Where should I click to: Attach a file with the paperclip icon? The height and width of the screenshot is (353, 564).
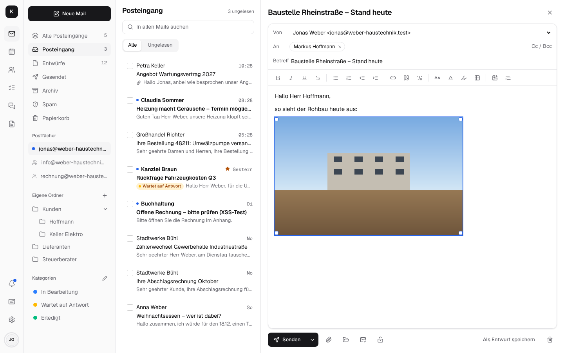coord(329,340)
